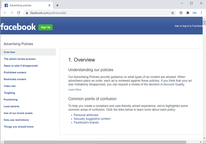Follow the Account Quality link
Screen dimensions: 206x144
click(174, 84)
